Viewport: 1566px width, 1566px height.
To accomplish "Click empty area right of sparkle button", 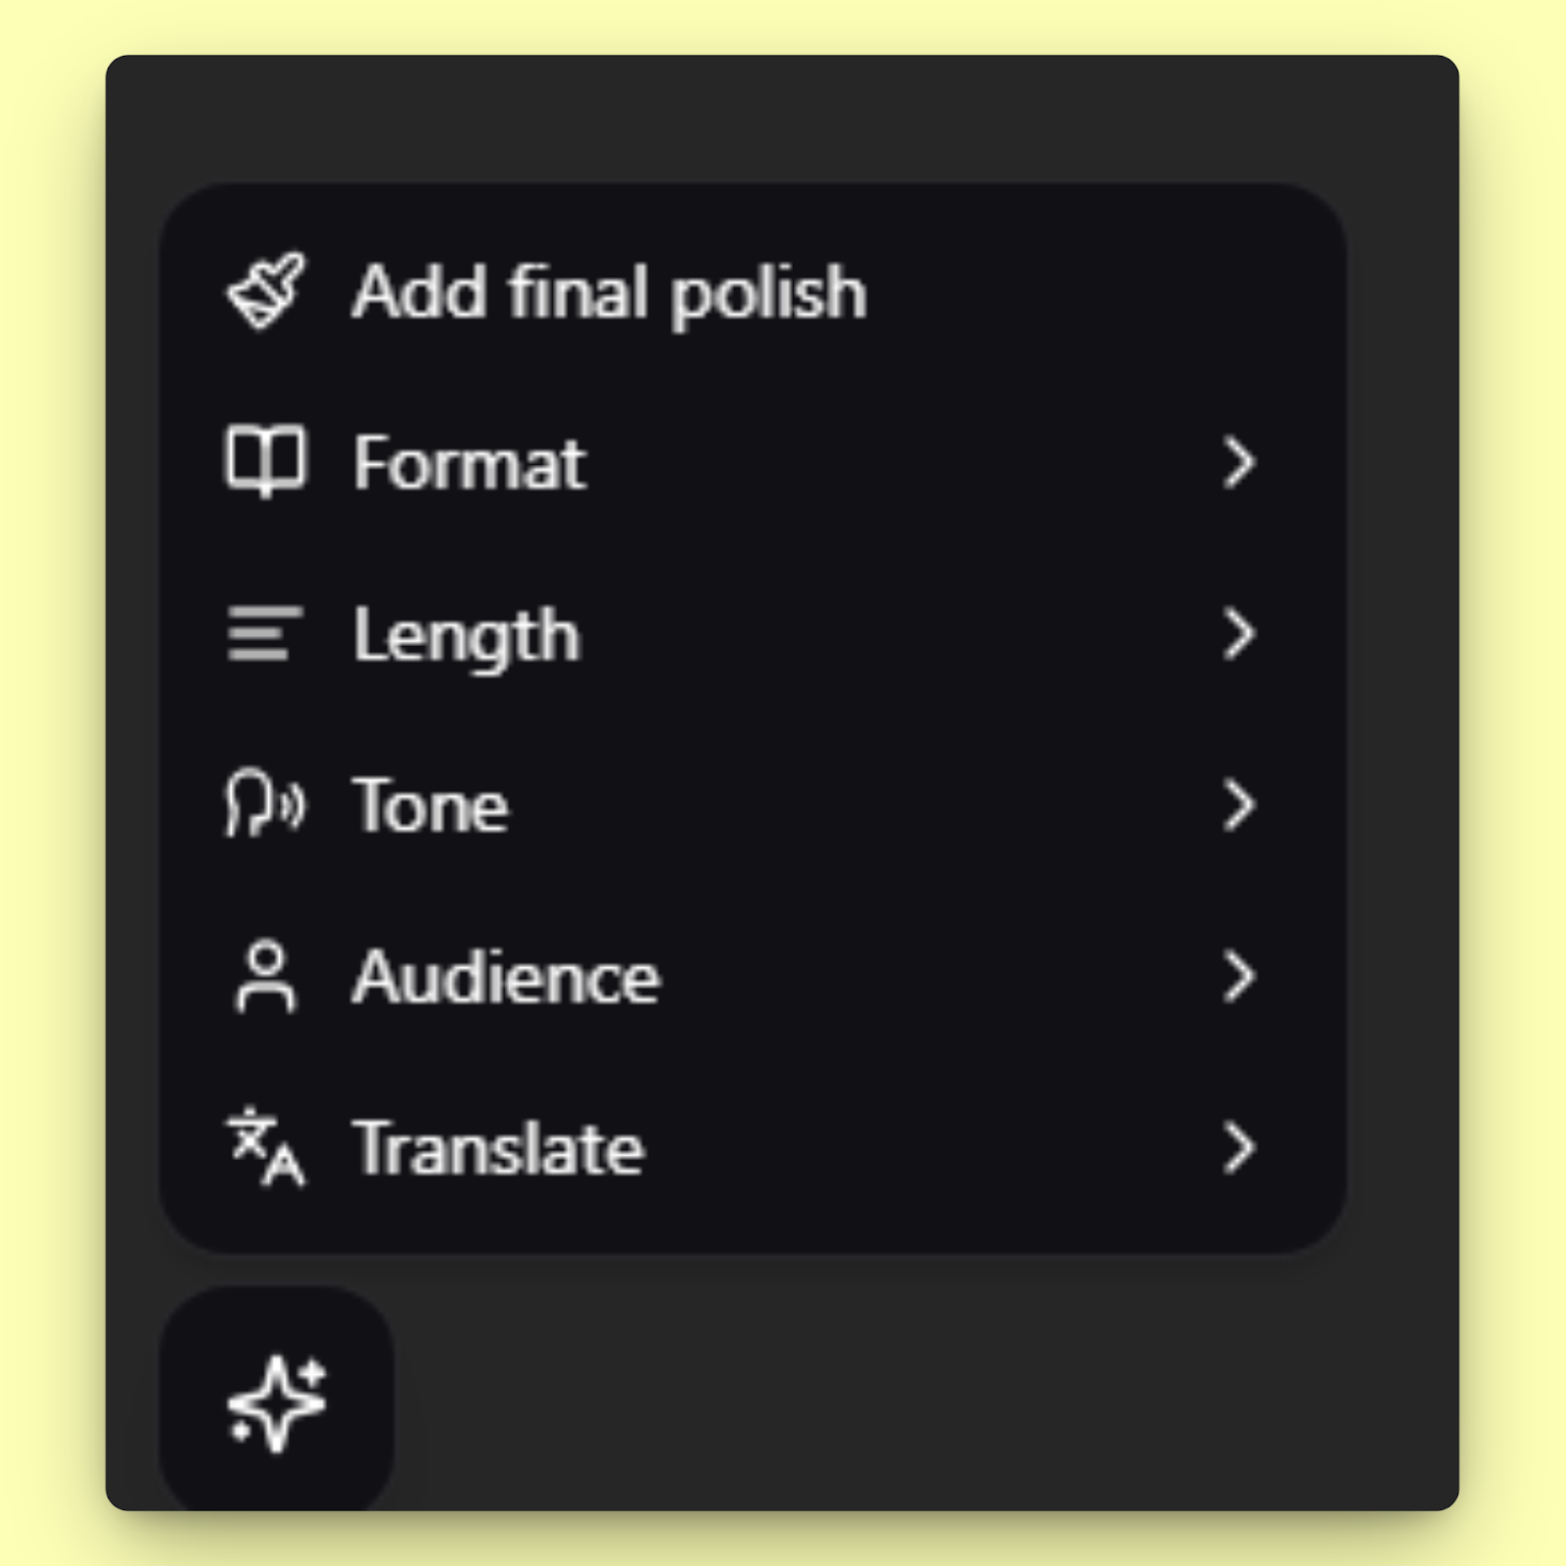I will pos(881,1390).
